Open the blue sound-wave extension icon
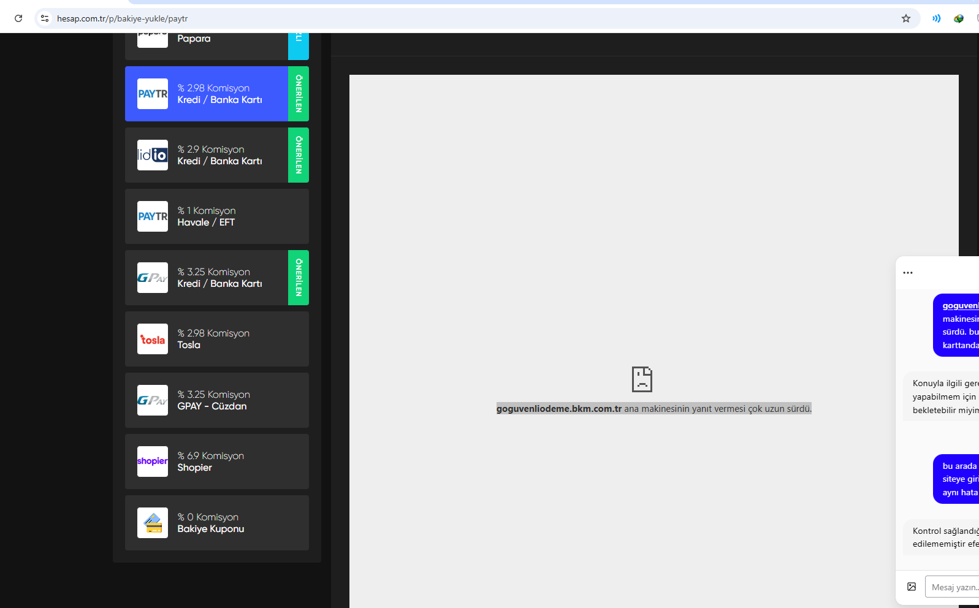The height and width of the screenshot is (608, 979). pos(936,18)
